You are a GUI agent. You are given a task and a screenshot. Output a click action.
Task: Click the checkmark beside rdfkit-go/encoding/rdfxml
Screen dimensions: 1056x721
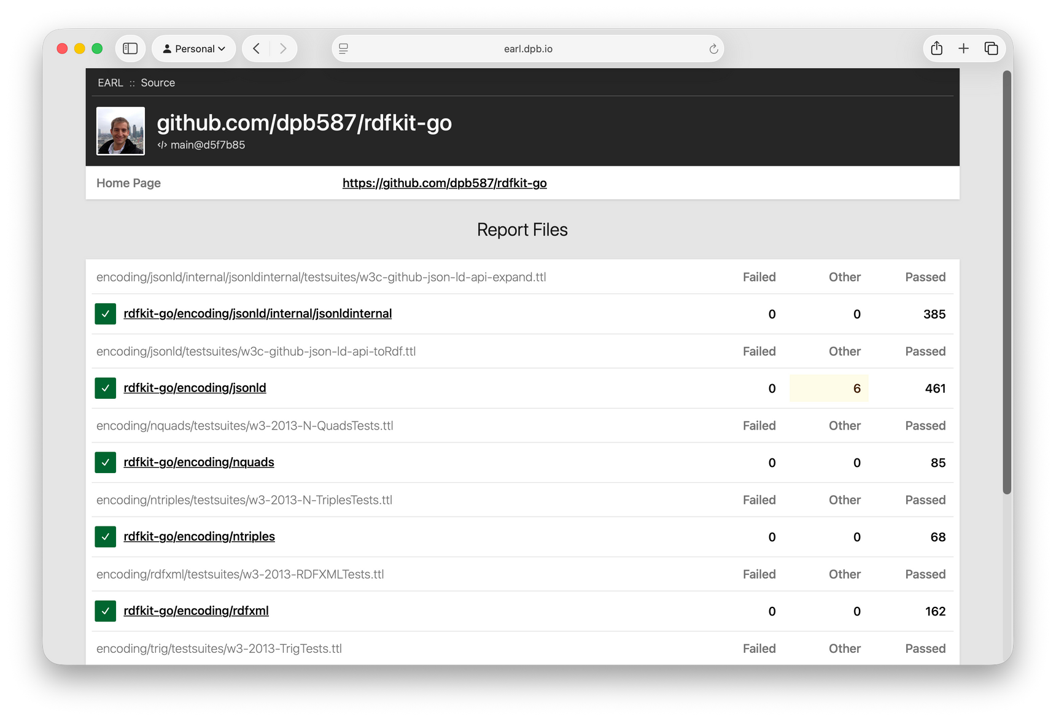[105, 611]
